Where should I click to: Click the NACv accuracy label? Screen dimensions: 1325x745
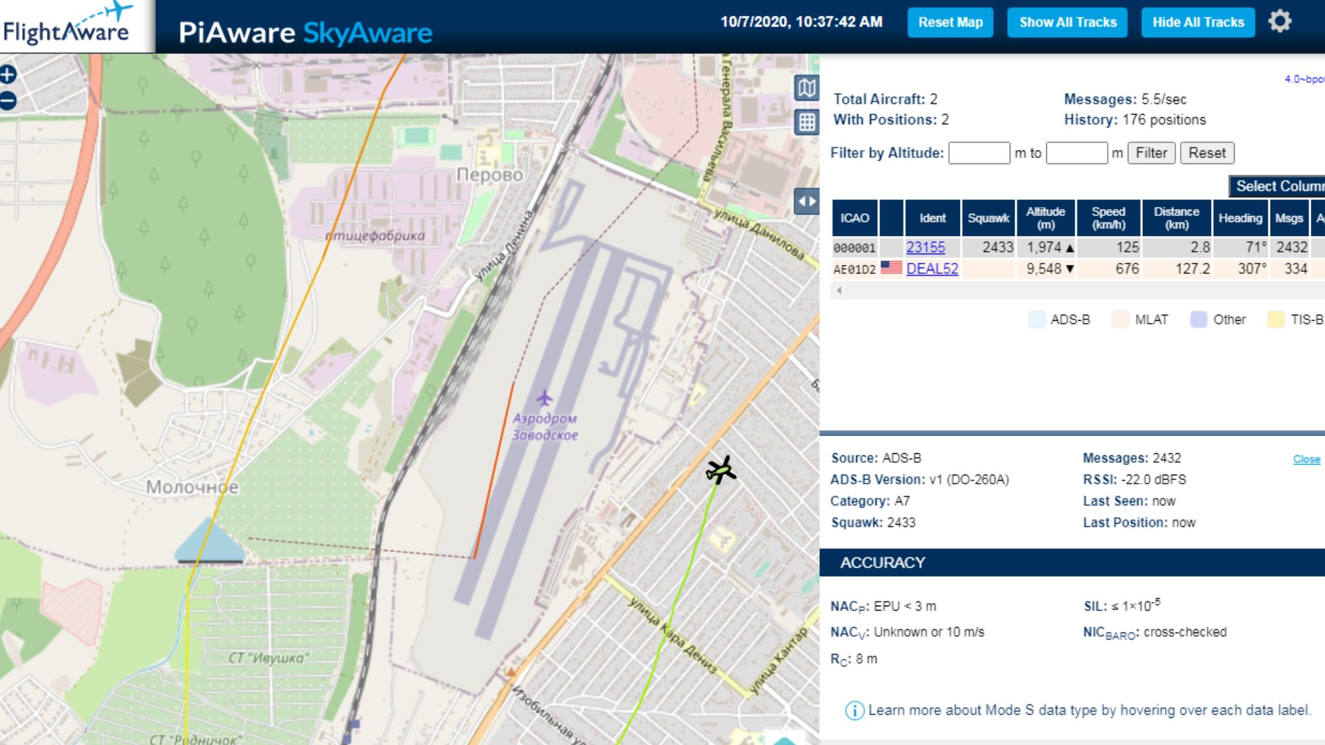pos(850,633)
